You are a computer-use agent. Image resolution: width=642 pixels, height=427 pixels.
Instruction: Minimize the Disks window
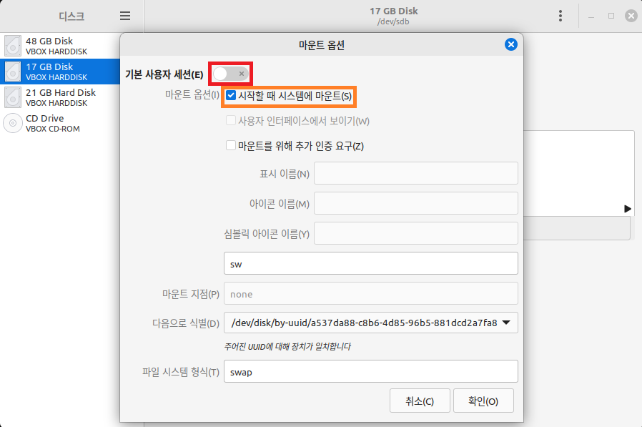[x=591, y=16]
